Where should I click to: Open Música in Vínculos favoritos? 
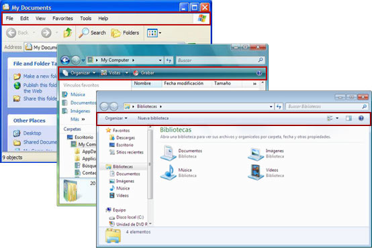coord(74,95)
